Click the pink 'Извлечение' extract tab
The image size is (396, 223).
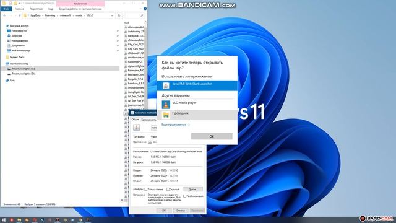point(80,4)
